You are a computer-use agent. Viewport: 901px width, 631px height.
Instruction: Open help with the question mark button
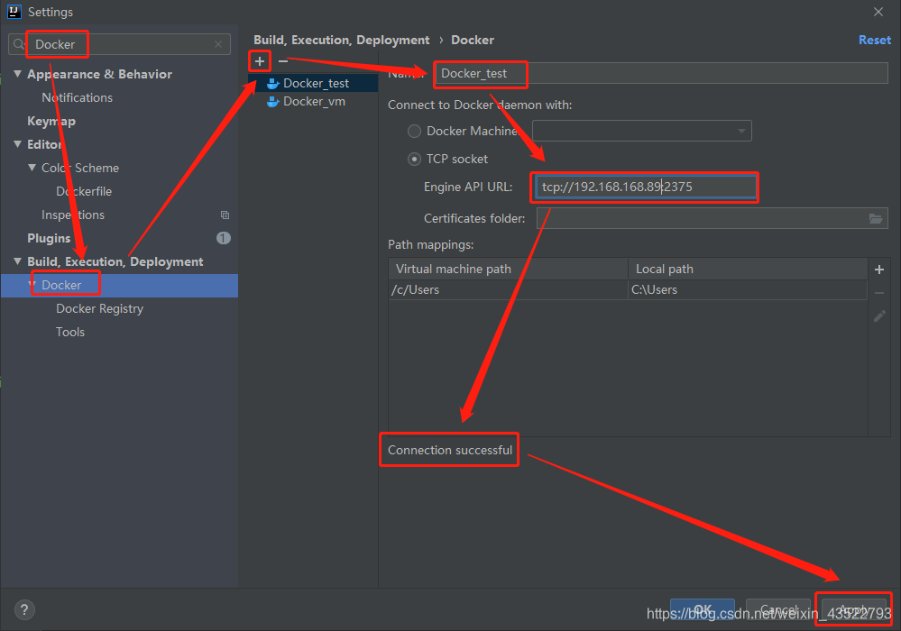click(24, 609)
